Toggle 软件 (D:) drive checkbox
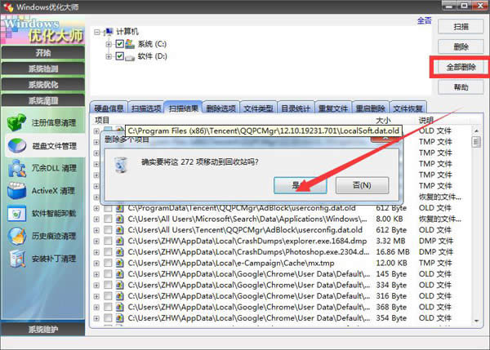 pyautogui.click(x=119, y=56)
